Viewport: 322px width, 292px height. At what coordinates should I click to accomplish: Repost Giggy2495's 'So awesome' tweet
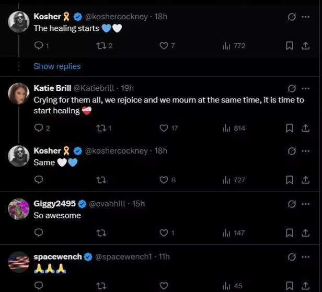point(101,233)
